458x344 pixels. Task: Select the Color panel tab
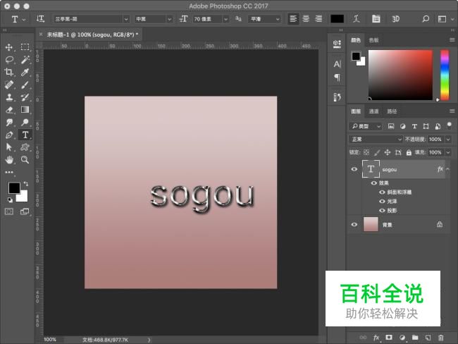point(355,40)
